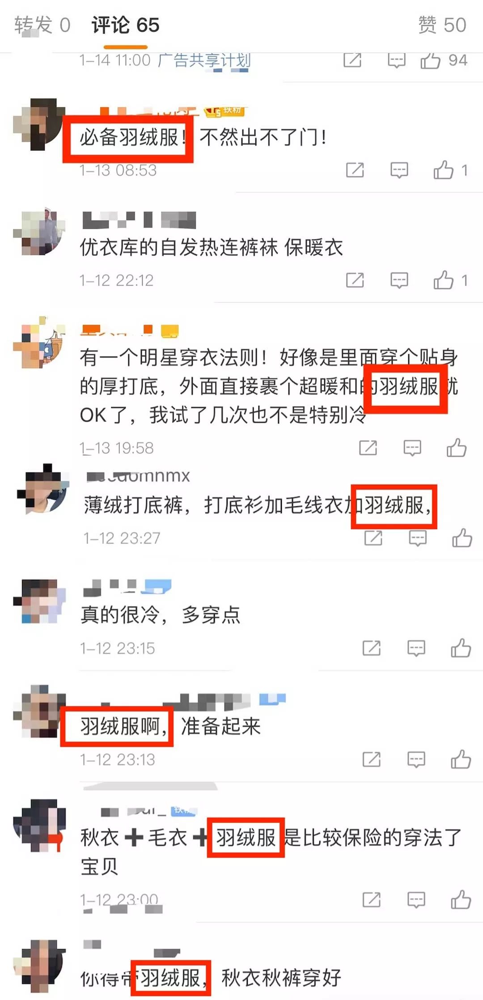Like the 秋衣+毛衣+羽绒服 comment
The height and width of the screenshot is (1000, 483).
point(461,899)
